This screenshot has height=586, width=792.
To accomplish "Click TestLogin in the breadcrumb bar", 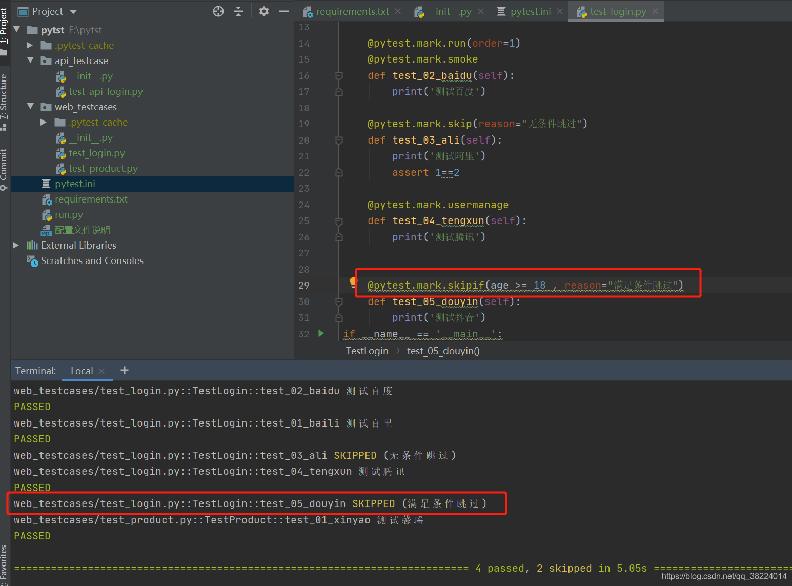I will click(367, 351).
